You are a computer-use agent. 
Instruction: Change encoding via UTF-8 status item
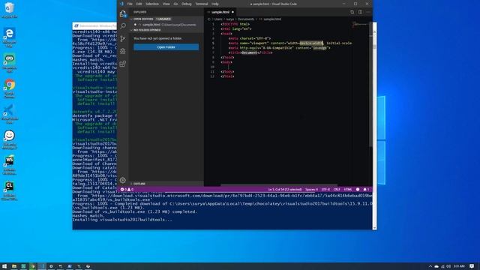click(325, 190)
